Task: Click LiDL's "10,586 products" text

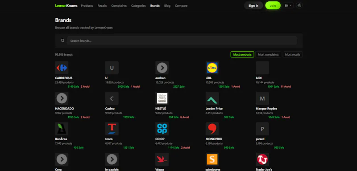Action: 215,82
